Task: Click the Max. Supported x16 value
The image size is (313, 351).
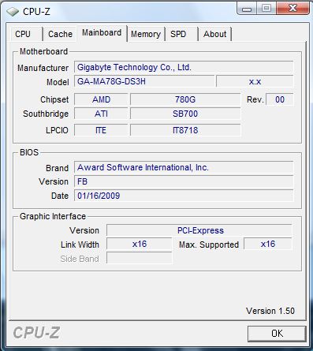Action: [268, 244]
